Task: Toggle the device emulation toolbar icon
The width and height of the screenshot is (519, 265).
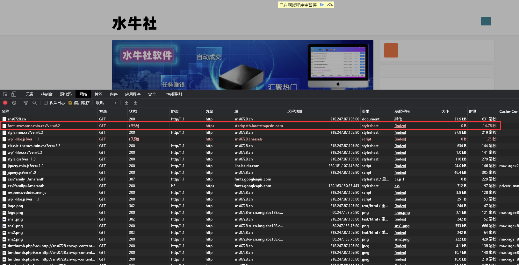Action: point(14,94)
